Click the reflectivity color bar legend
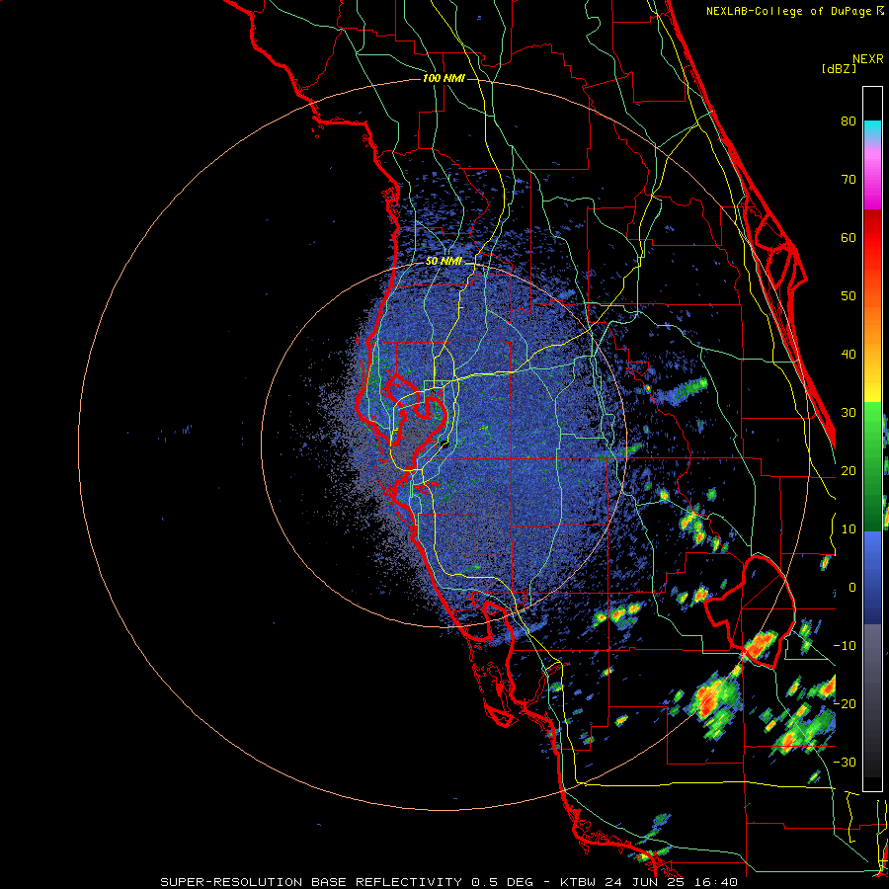 (872, 439)
